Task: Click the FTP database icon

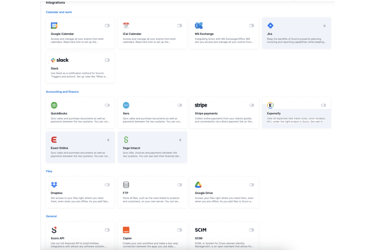Action: tap(126, 185)
